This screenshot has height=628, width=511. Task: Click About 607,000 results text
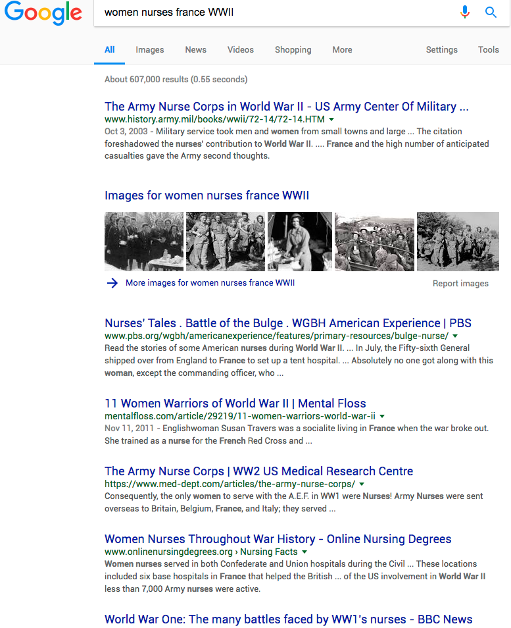[x=176, y=79]
